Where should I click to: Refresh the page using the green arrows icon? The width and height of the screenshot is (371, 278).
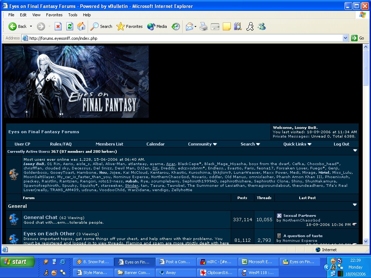pos(70,26)
